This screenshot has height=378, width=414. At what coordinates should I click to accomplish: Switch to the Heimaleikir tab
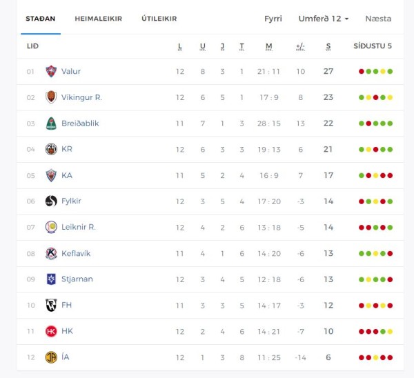98,19
